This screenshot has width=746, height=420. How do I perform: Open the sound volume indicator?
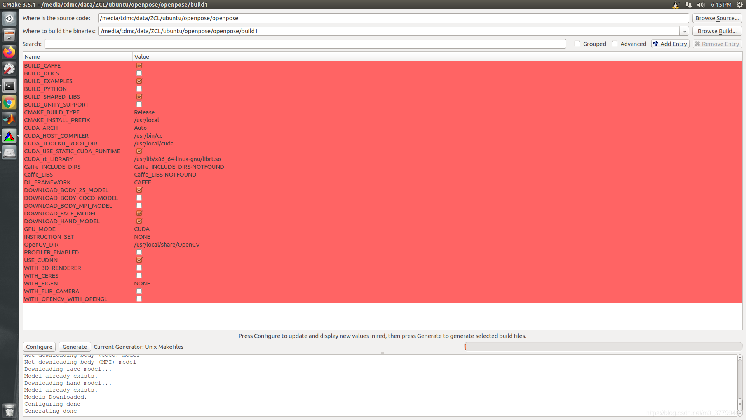[701, 5]
